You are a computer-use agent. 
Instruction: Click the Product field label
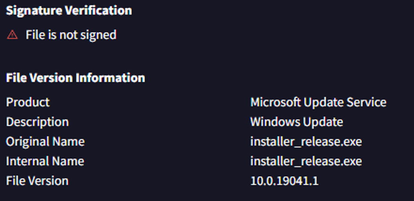click(28, 102)
